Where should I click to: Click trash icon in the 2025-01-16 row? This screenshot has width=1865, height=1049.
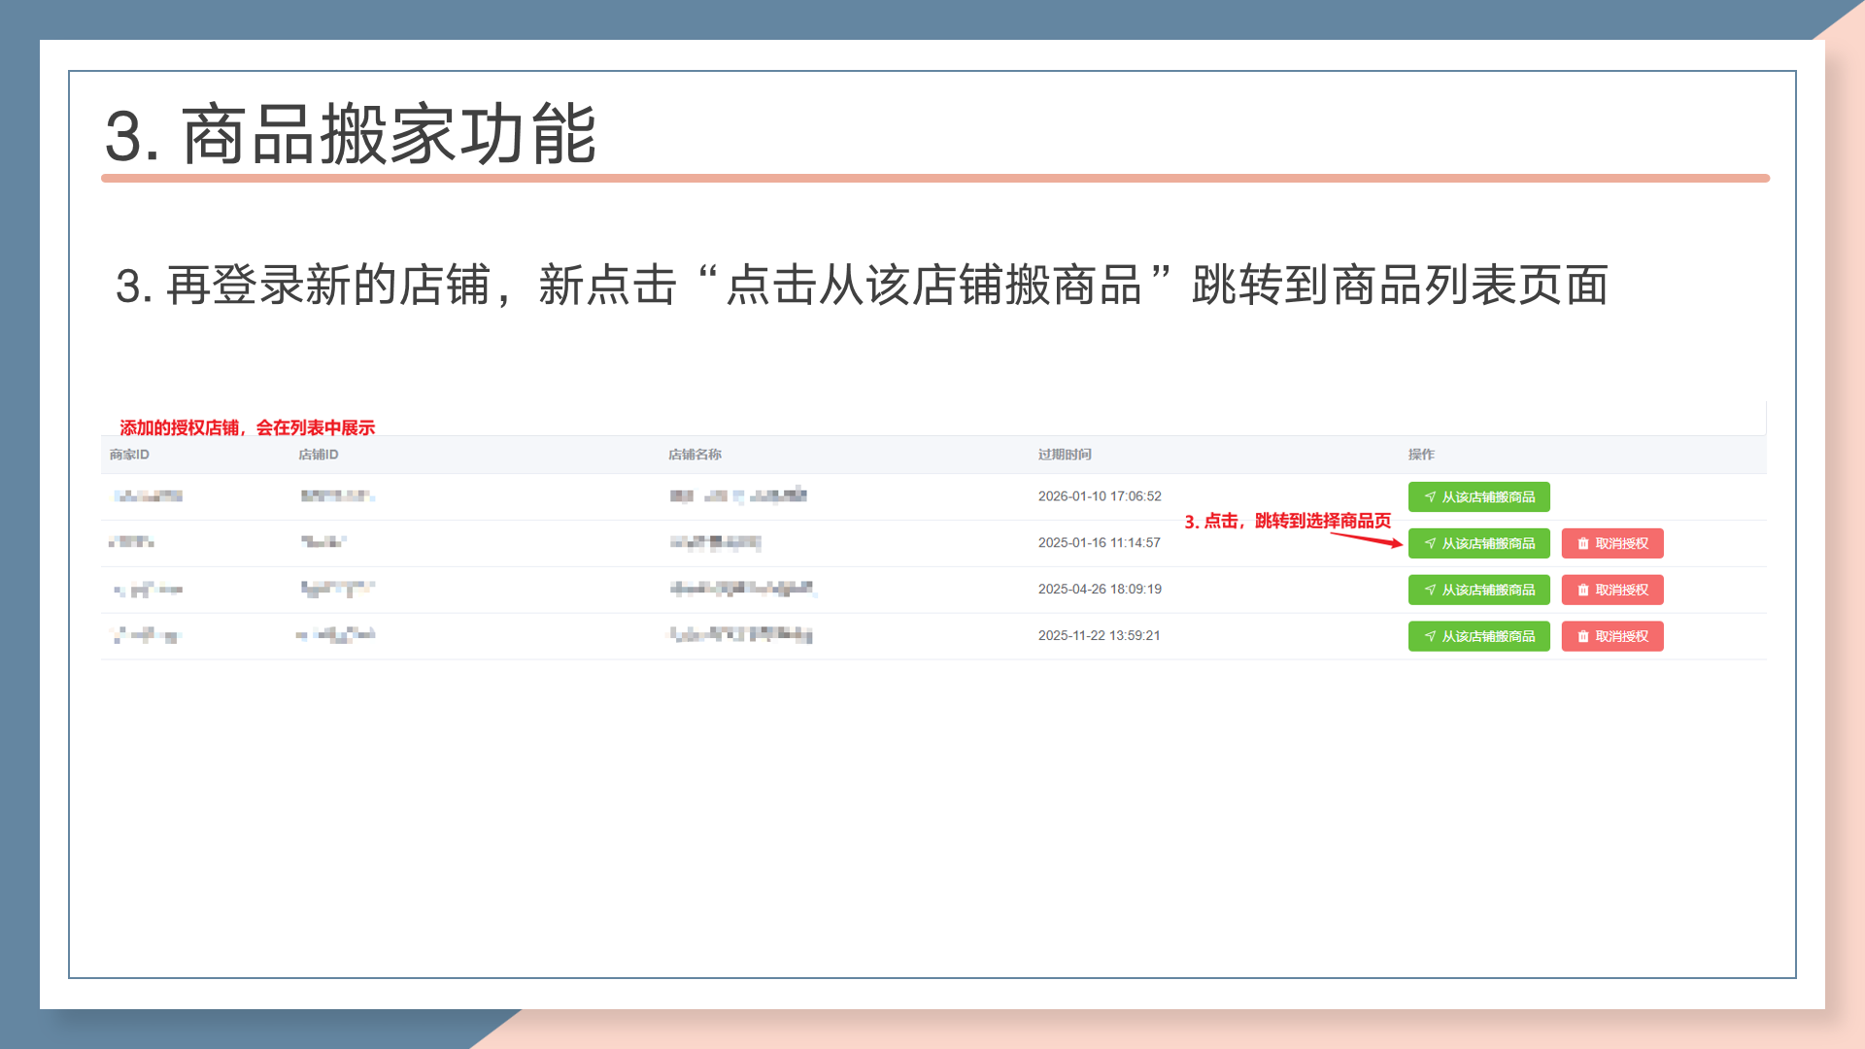click(x=1583, y=544)
